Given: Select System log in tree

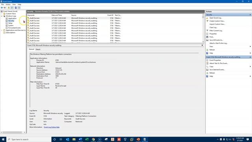Looking at the screenshot, I should 11,26.
